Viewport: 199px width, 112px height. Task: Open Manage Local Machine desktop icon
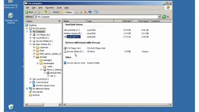click(11, 18)
